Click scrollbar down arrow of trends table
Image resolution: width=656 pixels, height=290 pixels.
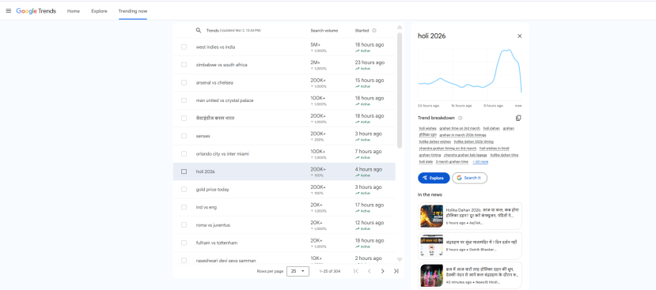[400, 259]
